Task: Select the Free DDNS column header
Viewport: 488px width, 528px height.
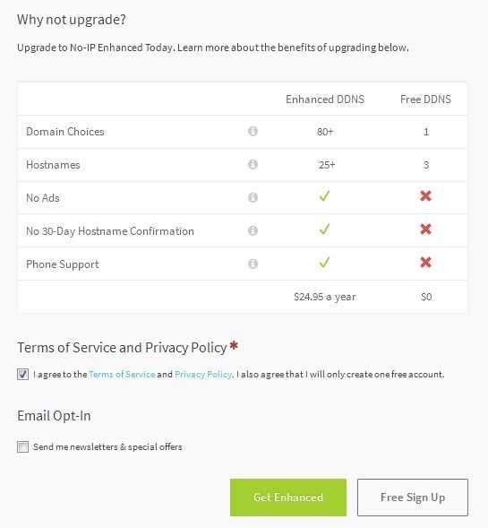Action: point(426,100)
